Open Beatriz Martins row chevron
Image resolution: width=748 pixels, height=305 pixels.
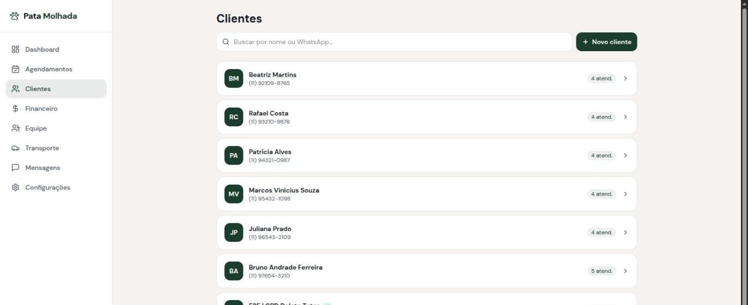tap(625, 78)
